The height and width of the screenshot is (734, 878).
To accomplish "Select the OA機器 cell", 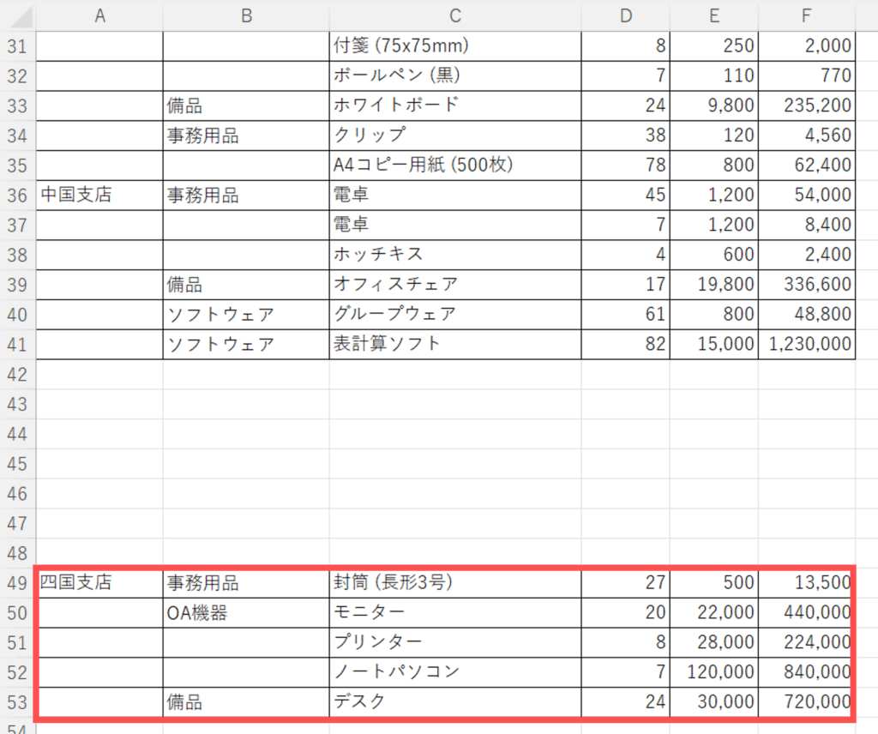I will (x=245, y=614).
